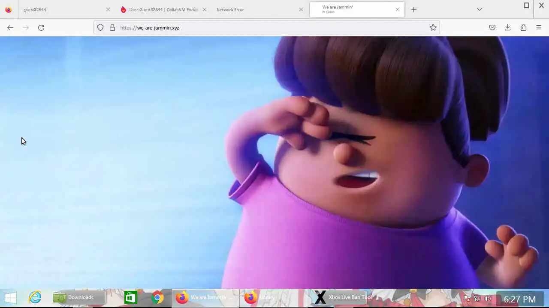This screenshot has width=549, height=308.
Task: Close the guest82644 tab
Action: pos(108,9)
